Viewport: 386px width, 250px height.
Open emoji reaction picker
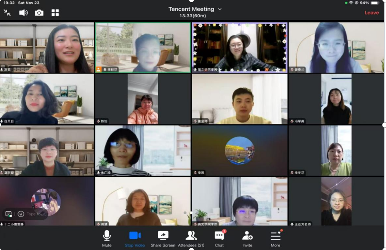(x=21, y=214)
